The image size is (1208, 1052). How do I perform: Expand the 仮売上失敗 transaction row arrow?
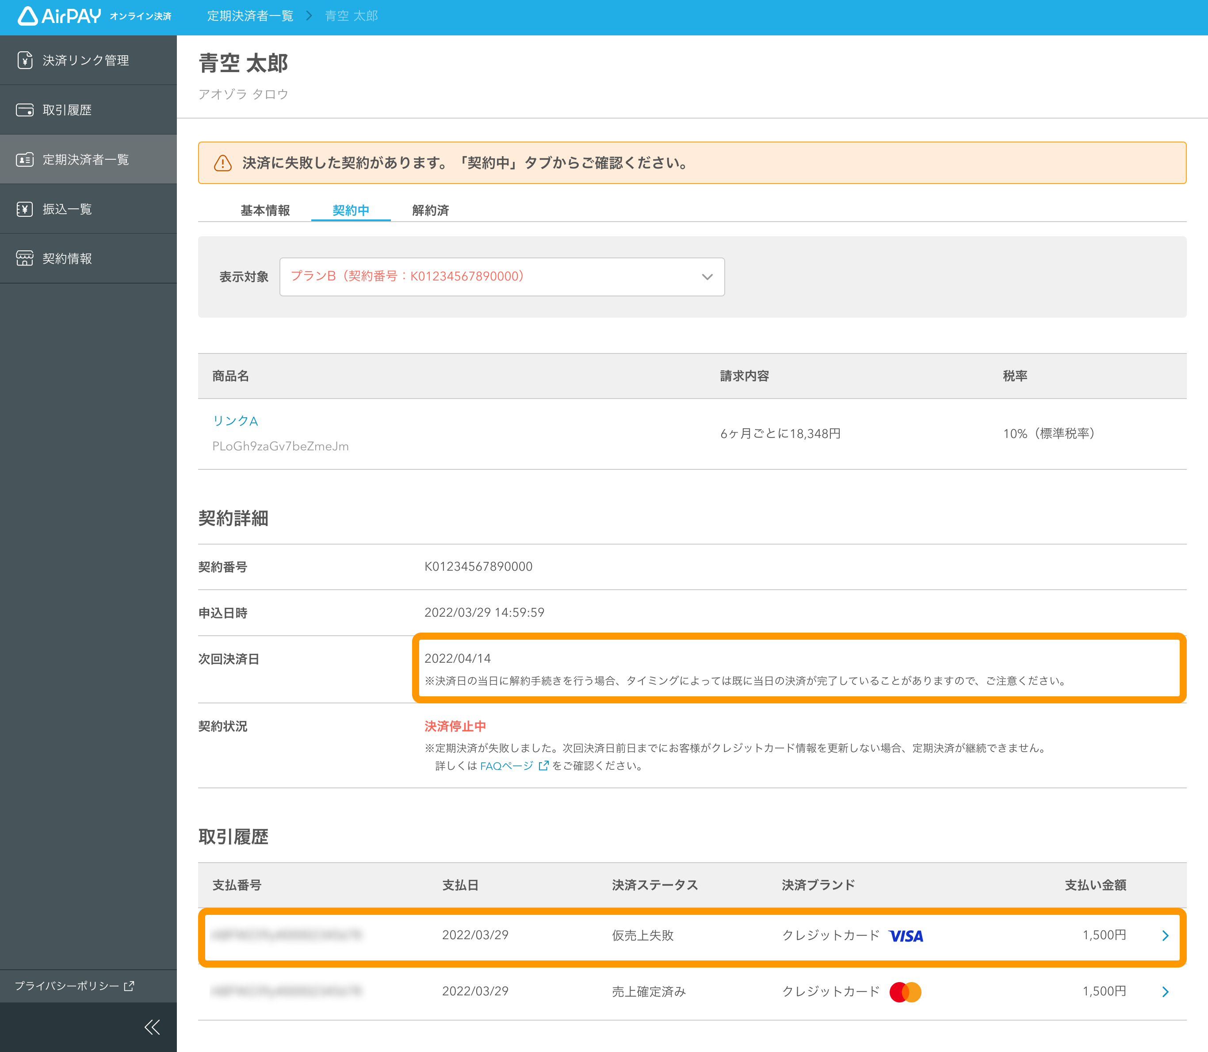coord(1165,936)
